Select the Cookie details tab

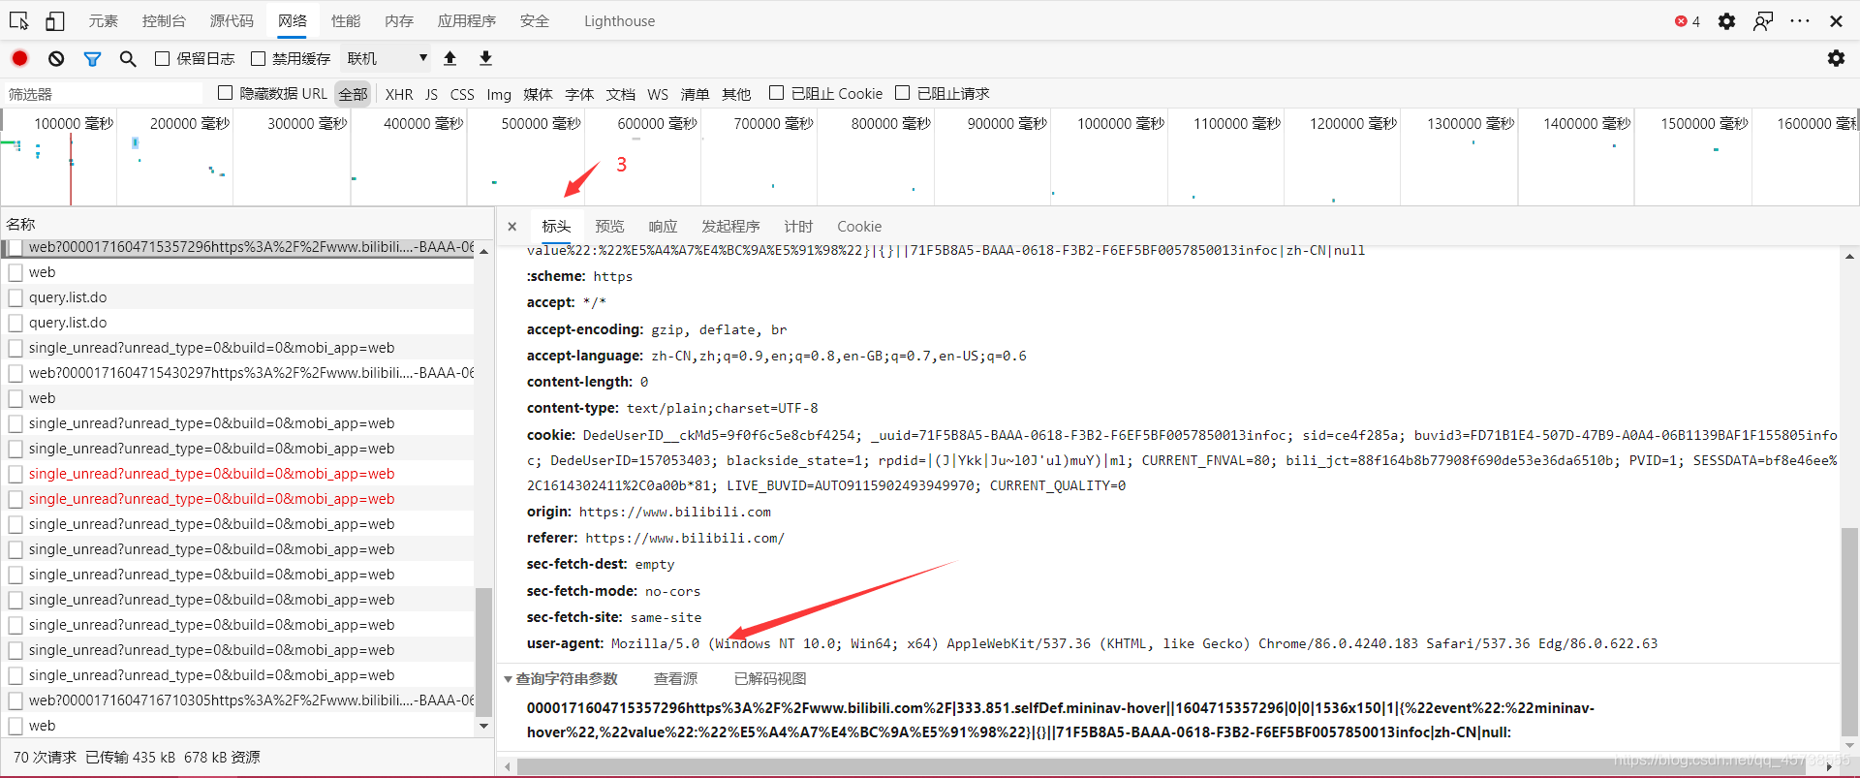click(859, 226)
